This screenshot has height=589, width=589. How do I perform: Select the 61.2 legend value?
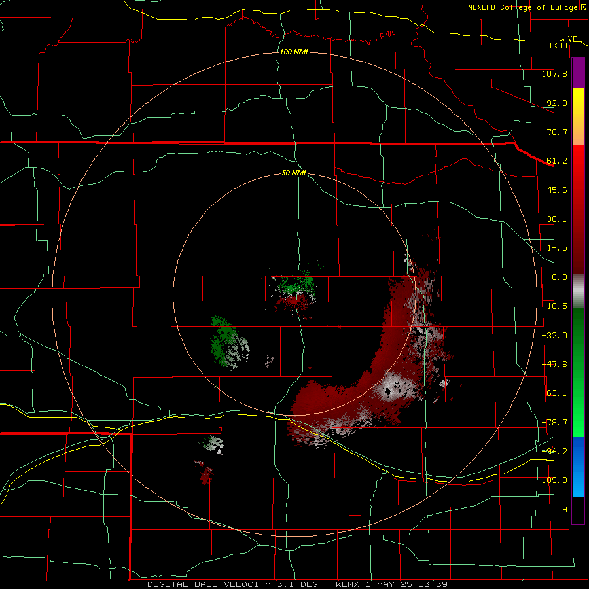coord(557,161)
